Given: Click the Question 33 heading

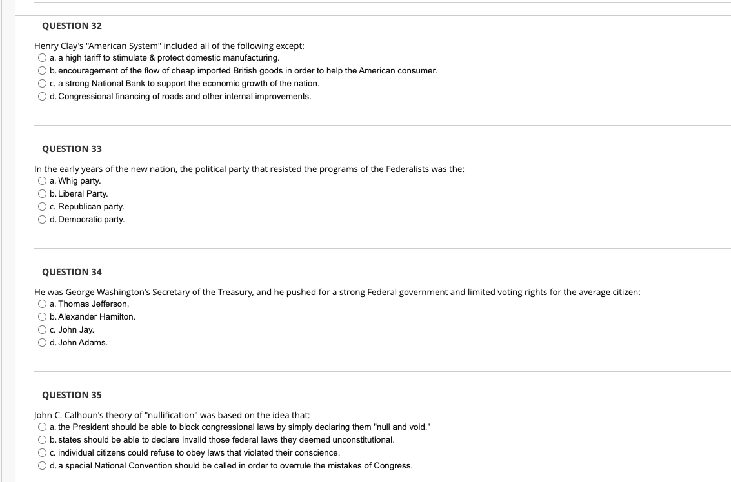Looking at the screenshot, I should coord(72,149).
